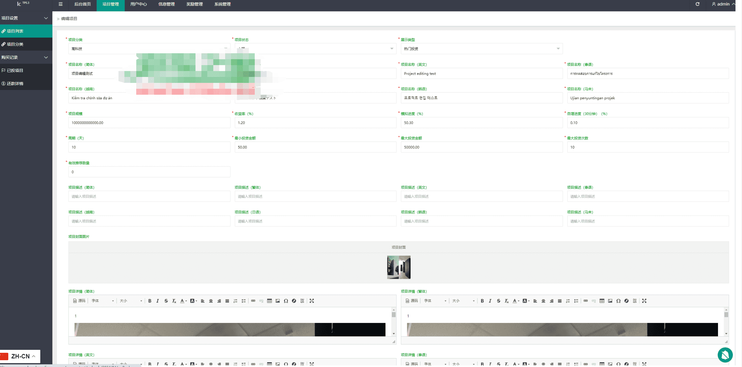This screenshot has height=367, width=742.
Task: Insert a link in the 项目详情（简体）editor
Action: click(x=253, y=301)
